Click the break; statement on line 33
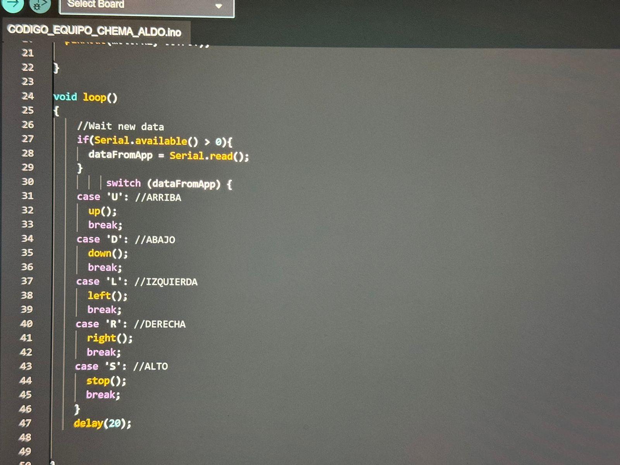Image resolution: width=620 pixels, height=465 pixels. 105,225
